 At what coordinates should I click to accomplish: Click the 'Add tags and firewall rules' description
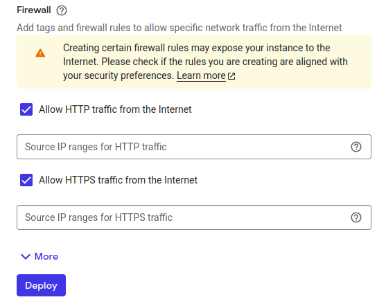[179, 28]
